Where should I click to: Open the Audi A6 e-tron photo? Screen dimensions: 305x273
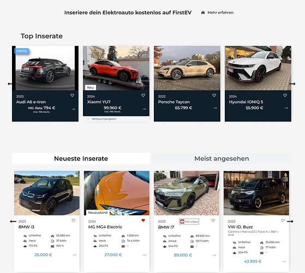[45, 68]
